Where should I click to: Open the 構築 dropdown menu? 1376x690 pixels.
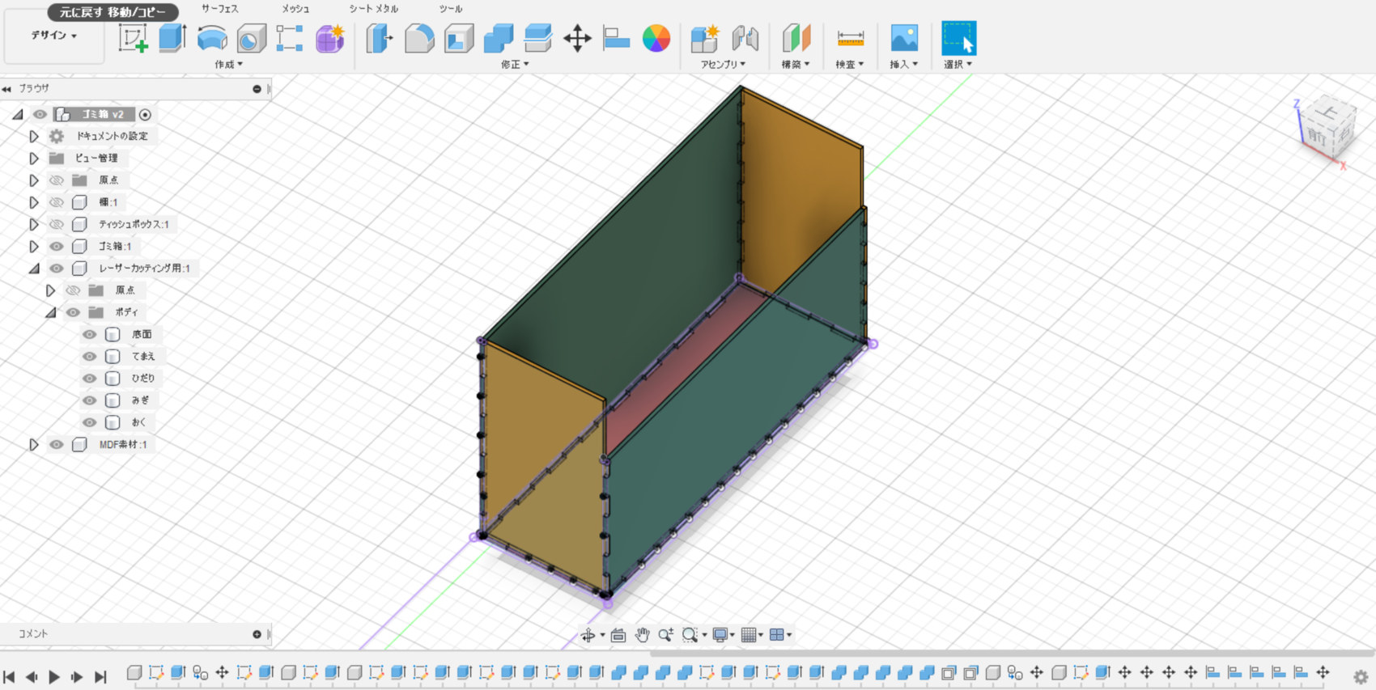point(796,65)
